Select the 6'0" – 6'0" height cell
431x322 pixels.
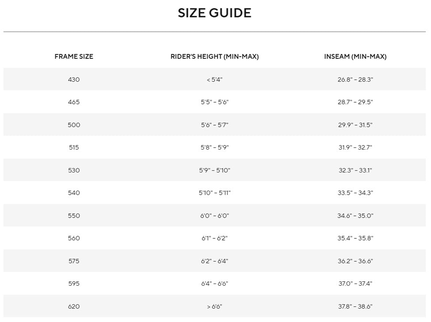click(215, 215)
